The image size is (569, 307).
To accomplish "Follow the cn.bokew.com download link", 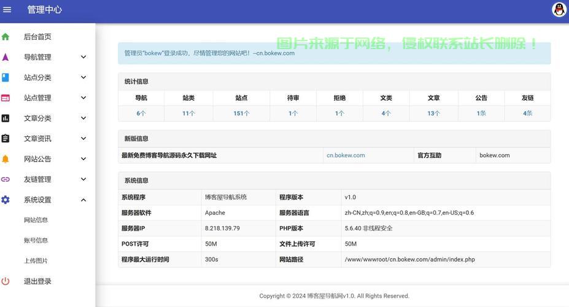I will (346, 155).
